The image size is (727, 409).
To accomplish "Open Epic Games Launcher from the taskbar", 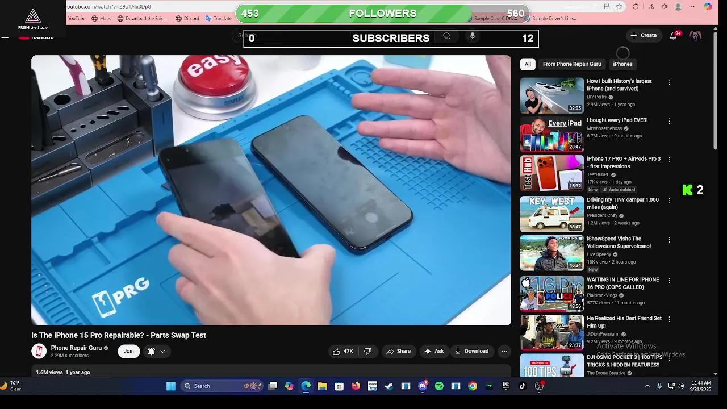I will click(505, 386).
